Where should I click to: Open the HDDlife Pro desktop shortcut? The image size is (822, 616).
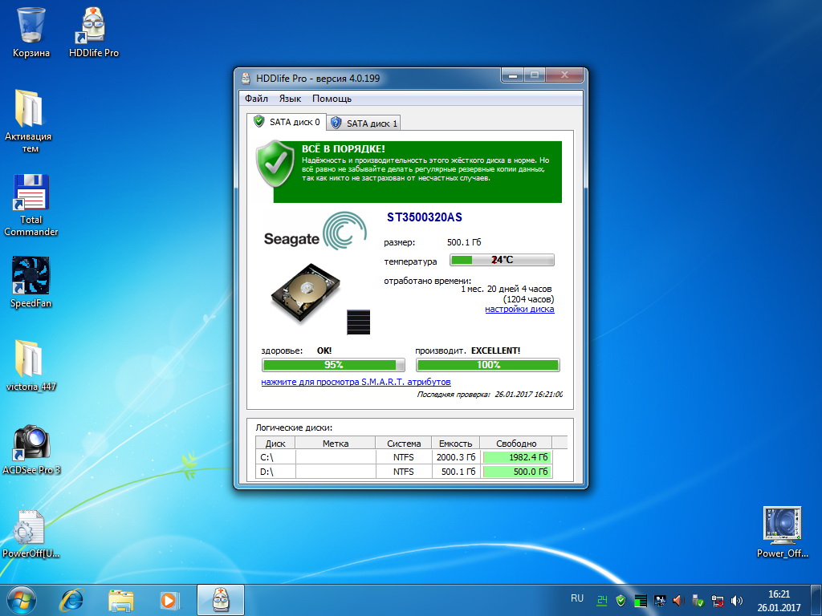coord(94,32)
